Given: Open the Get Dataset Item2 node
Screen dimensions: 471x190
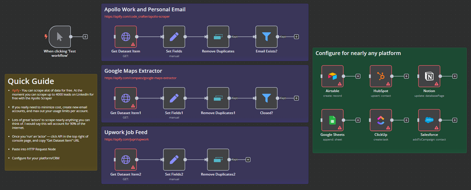Looking at the screenshot, I should 126,160.
